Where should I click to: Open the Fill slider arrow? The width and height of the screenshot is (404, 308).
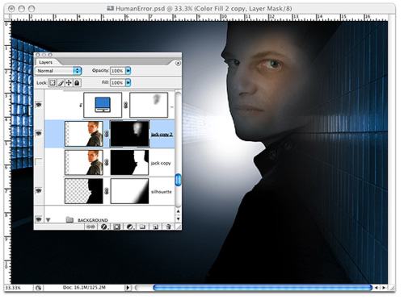click(x=128, y=83)
